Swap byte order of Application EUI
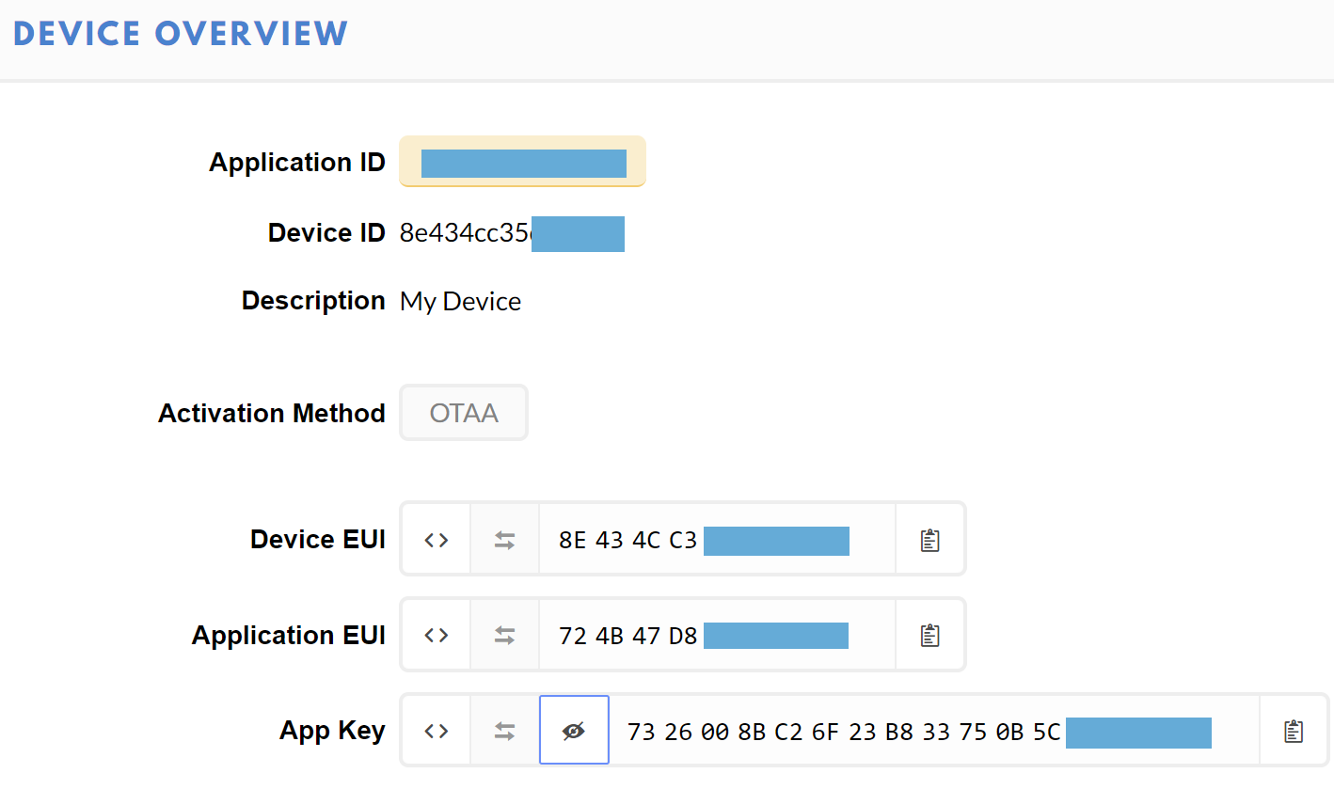This screenshot has height=789, width=1334. pos(505,636)
